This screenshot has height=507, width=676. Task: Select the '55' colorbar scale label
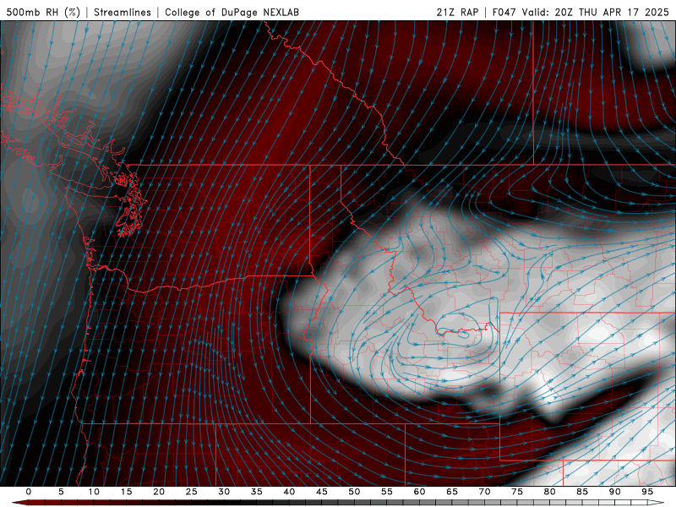tap(387, 492)
